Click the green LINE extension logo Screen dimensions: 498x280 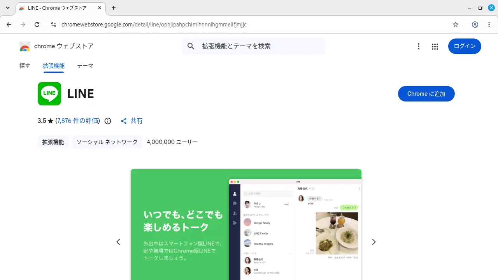click(x=49, y=94)
